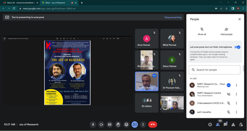This screenshot has height=131, width=247.
Task: Open the meeting details info icon
Action: [x=210, y=124]
